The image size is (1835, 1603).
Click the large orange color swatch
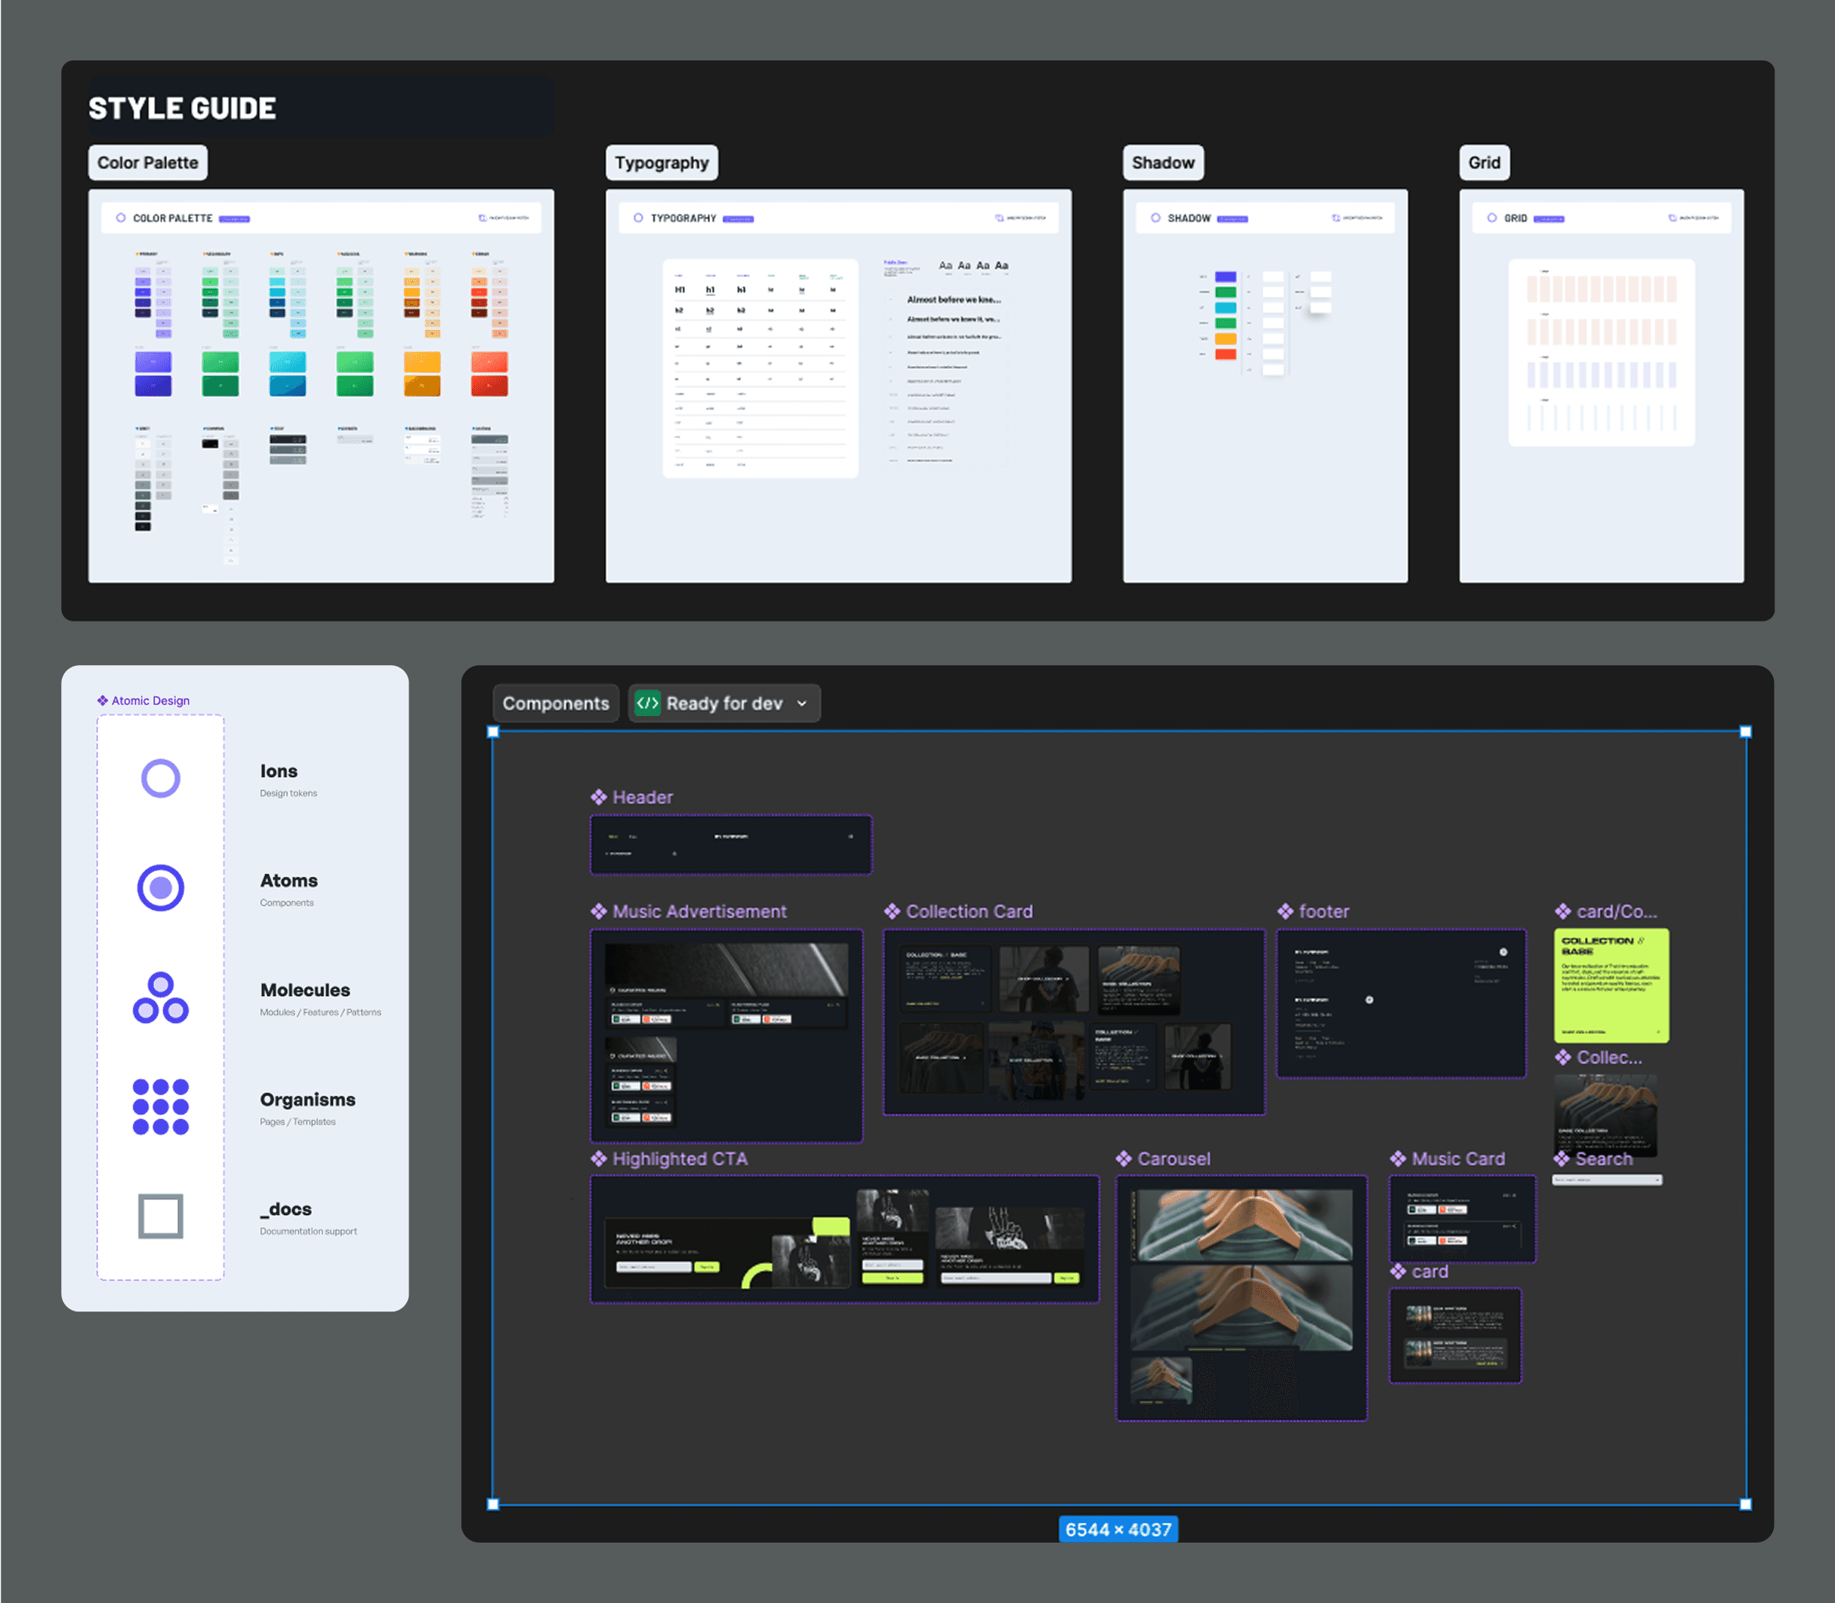[x=422, y=362]
